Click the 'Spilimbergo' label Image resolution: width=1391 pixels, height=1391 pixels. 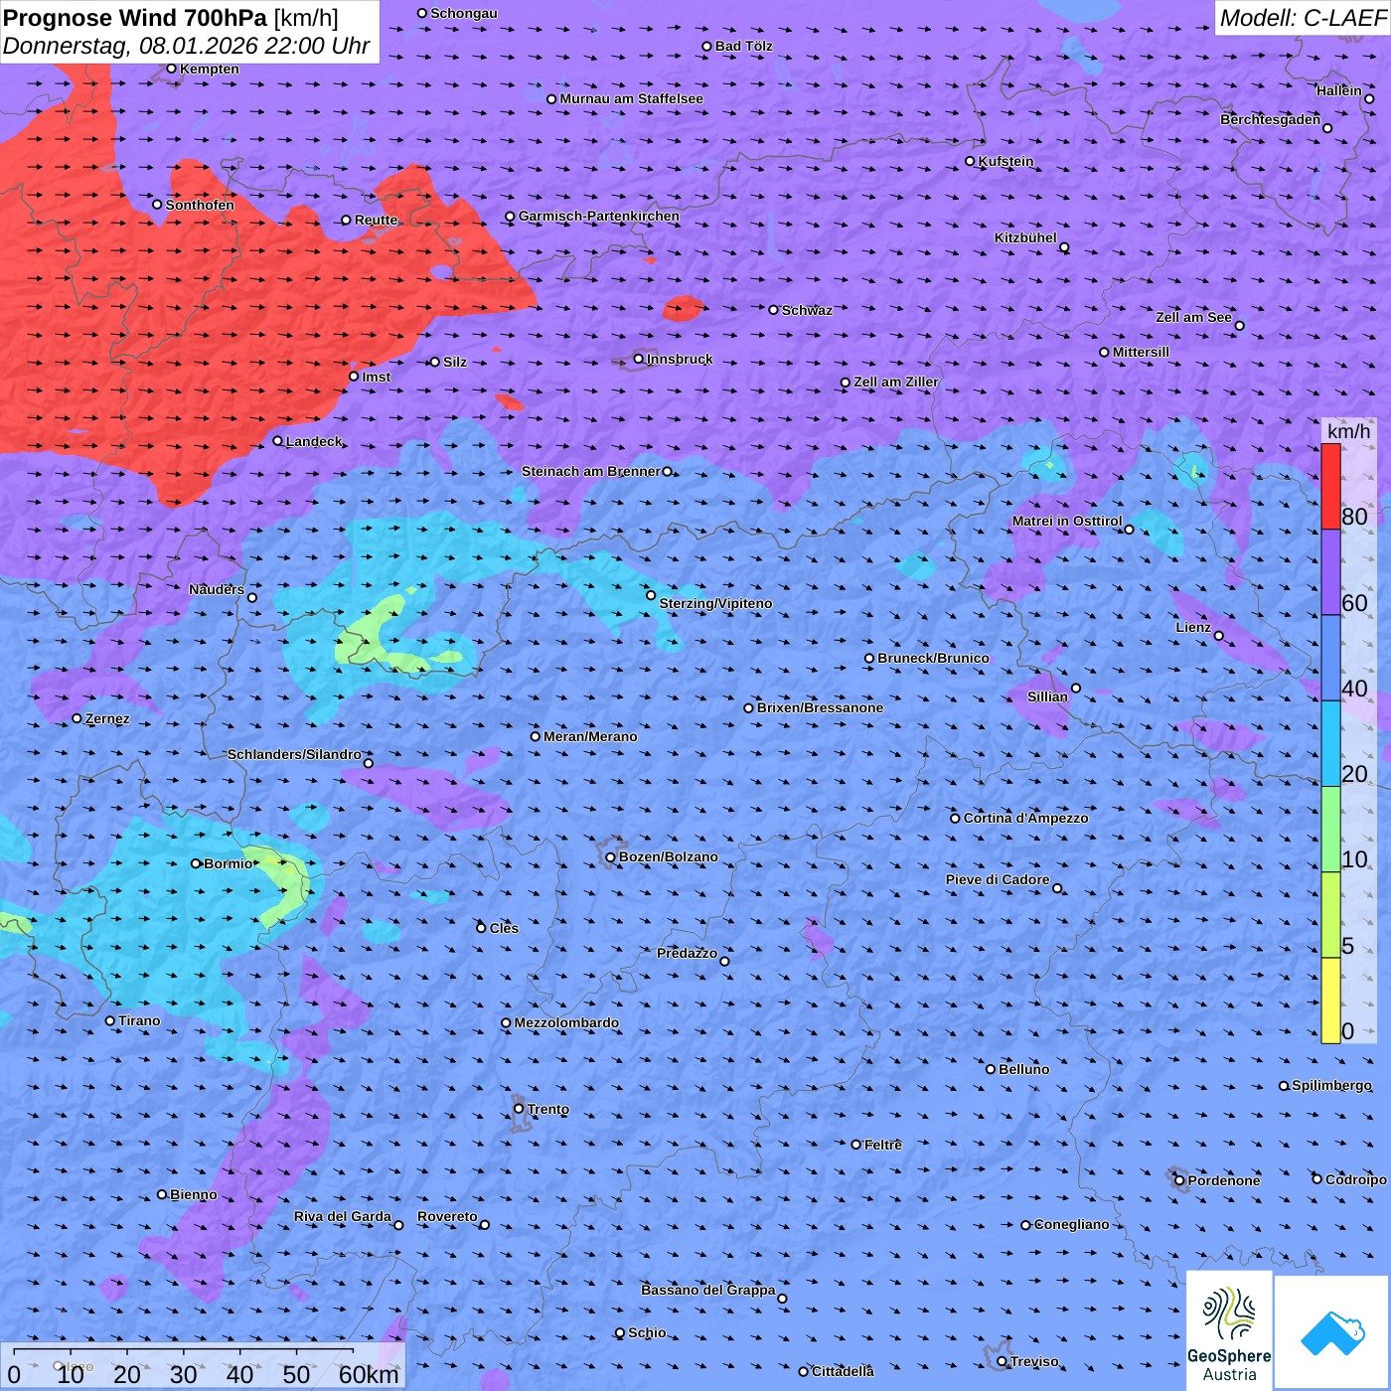pos(1332,1085)
